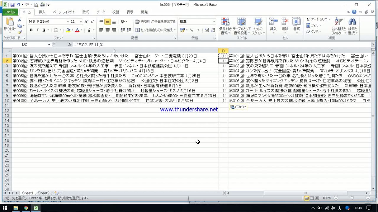Click the Insert Function fx icon
The height and width of the screenshot is (212, 378).
coord(70,44)
